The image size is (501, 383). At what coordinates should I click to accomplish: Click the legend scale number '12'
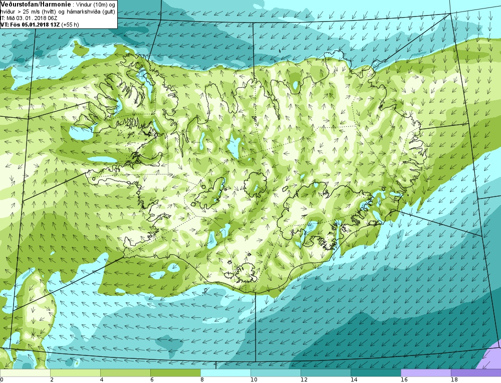[304, 380]
